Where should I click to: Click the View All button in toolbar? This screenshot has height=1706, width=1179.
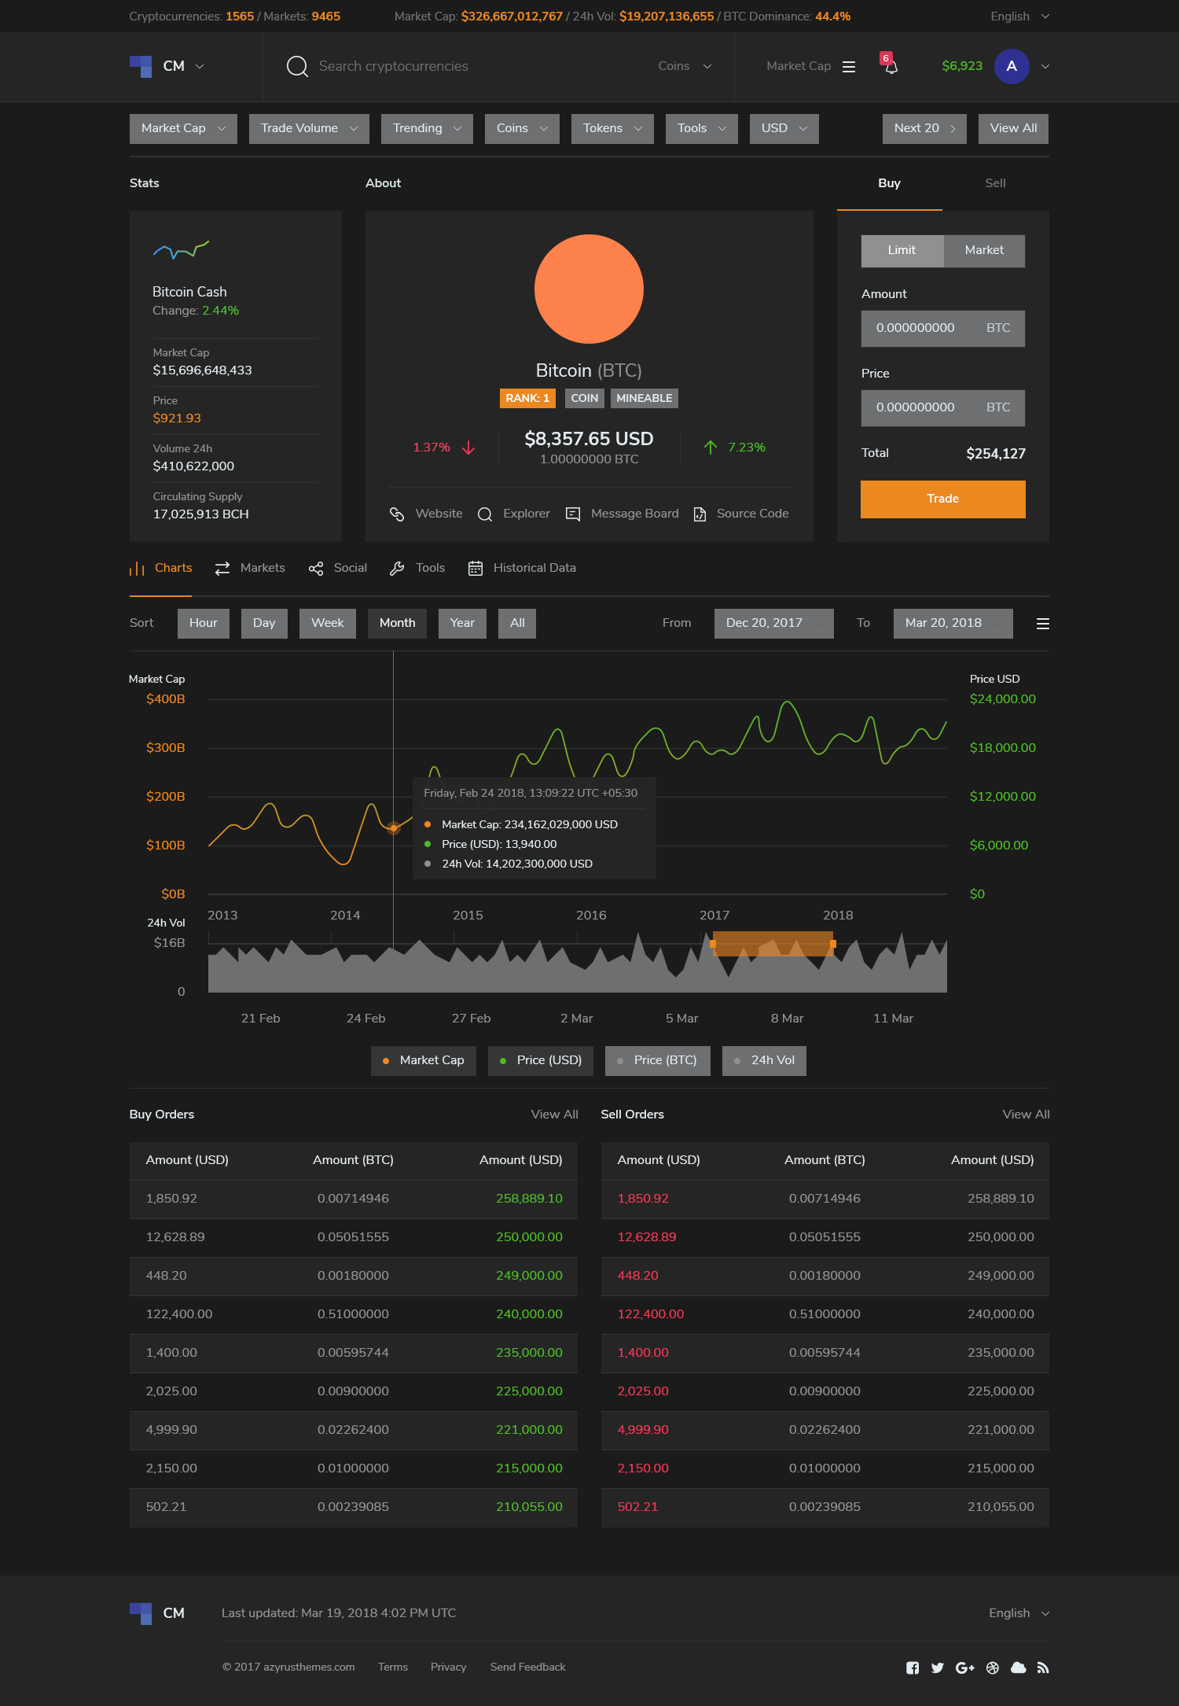1013,129
